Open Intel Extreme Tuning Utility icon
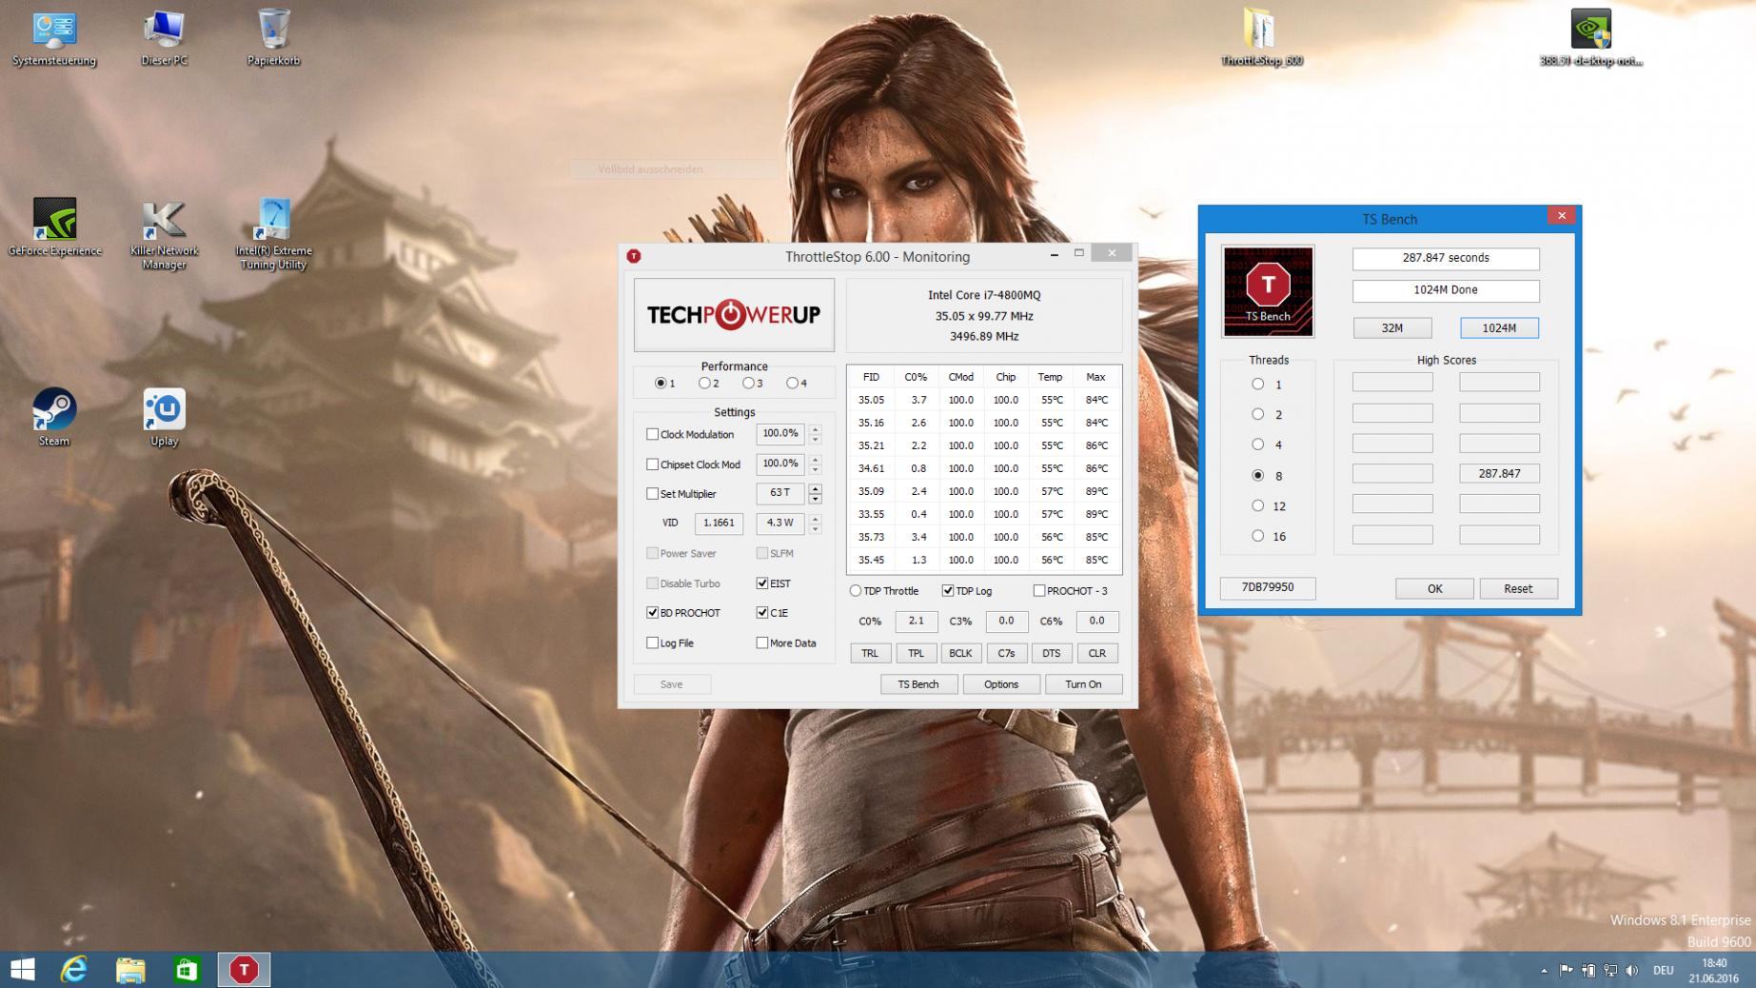The image size is (1756, 988). pos(273,234)
